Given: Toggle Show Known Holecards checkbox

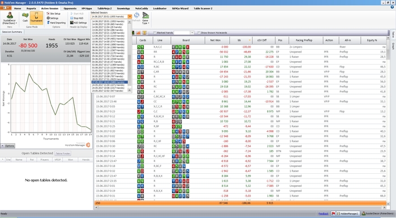Looking at the screenshot, I should [x=199, y=33].
